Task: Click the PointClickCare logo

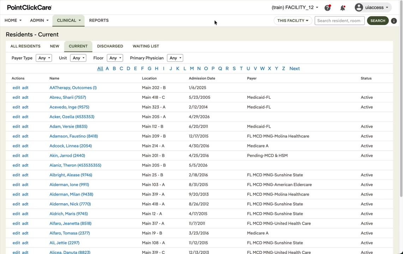Action: [29, 7]
